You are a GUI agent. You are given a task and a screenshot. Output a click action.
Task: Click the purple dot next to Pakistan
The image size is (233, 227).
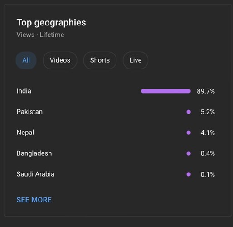click(189, 112)
